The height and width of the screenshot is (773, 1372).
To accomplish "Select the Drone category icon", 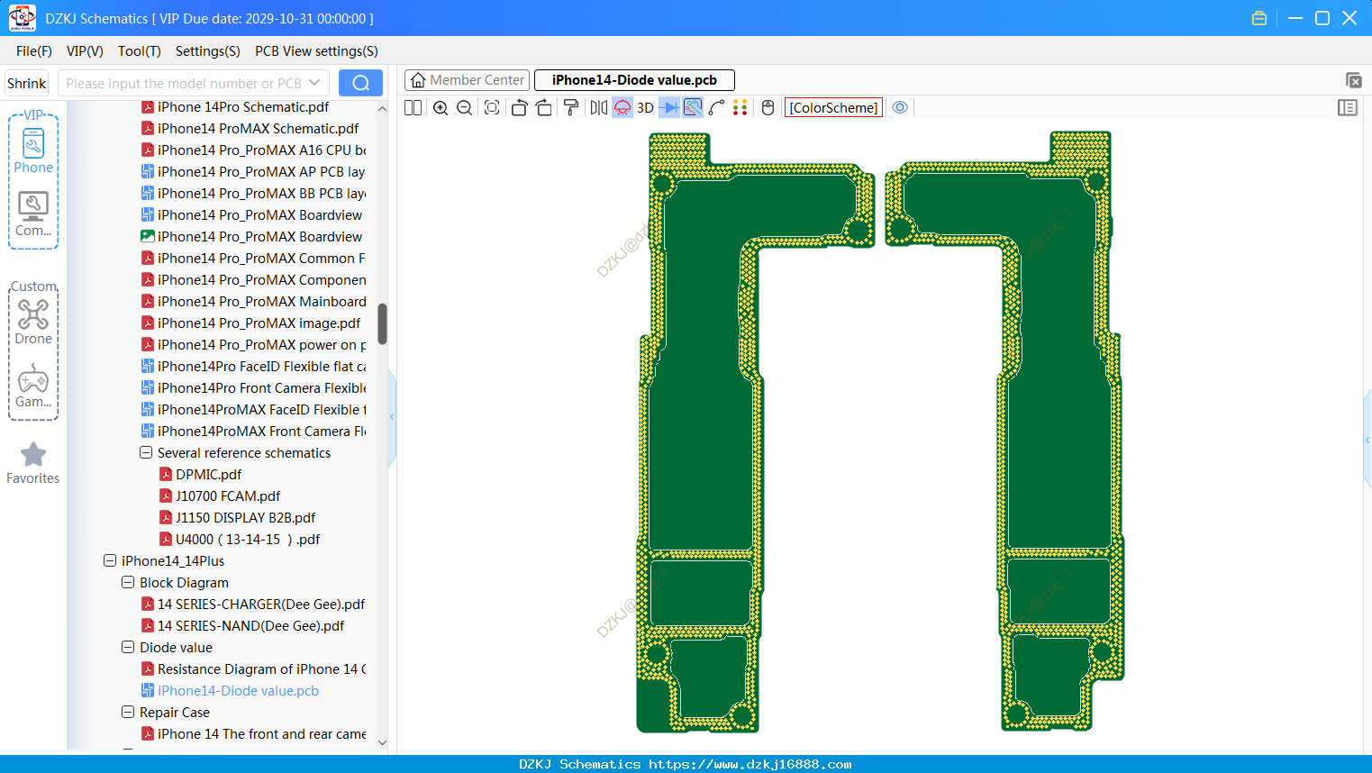I will (x=33, y=322).
